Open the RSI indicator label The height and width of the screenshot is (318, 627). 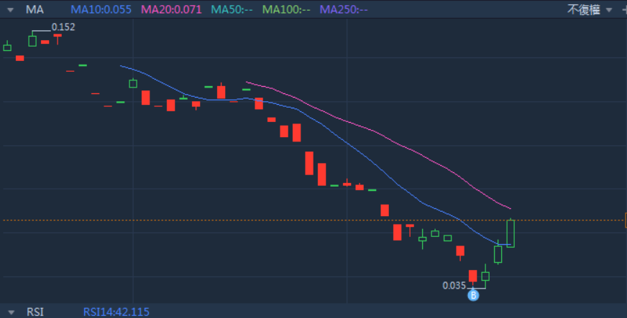(35, 312)
